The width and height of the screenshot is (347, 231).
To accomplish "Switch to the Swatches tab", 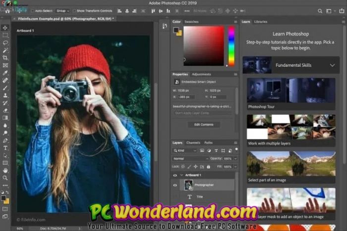I will click(x=191, y=22).
